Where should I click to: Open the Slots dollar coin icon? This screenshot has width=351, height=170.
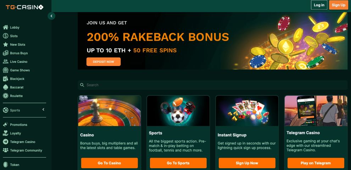[6, 36]
